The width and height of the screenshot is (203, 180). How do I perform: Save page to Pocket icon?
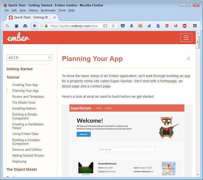click(x=123, y=26)
